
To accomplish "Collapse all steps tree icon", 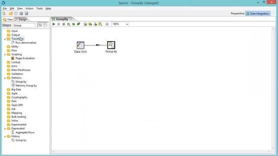I will click(45, 25).
